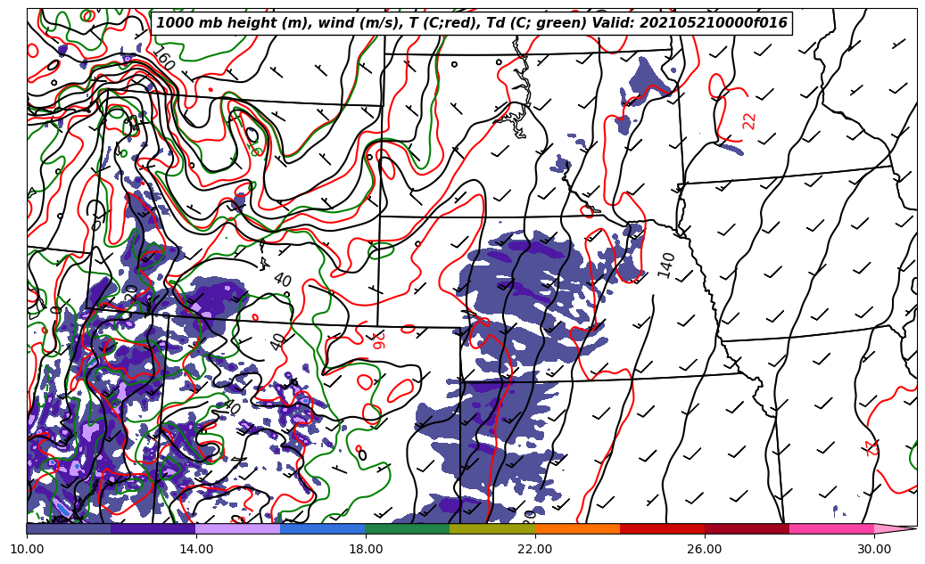Click the plot title text at top
This screenshot has width=925, height=564.
[472, 23]
